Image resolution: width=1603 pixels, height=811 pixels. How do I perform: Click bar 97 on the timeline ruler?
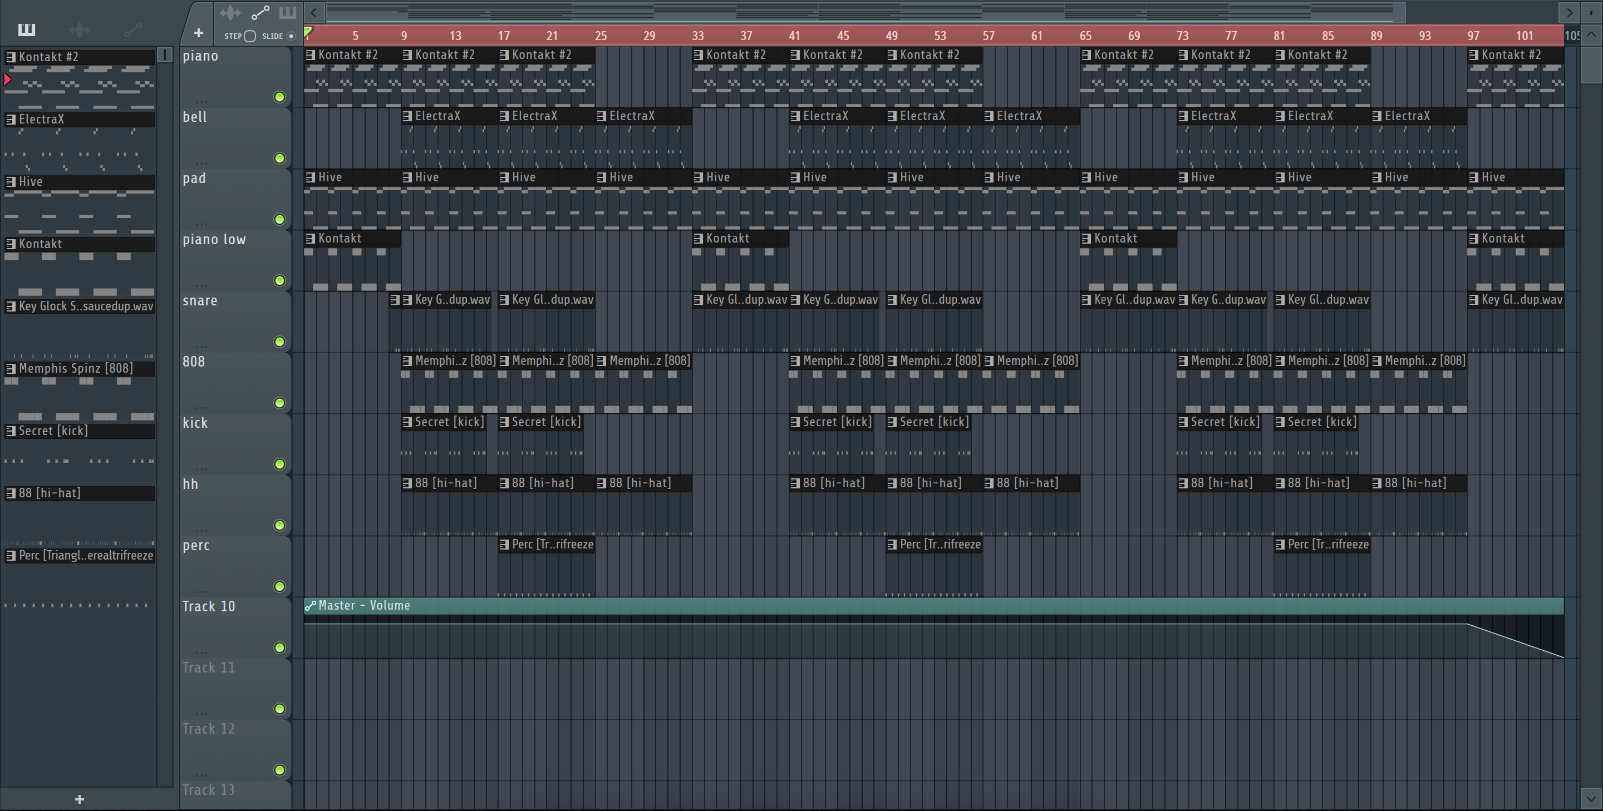(1473, 36)
